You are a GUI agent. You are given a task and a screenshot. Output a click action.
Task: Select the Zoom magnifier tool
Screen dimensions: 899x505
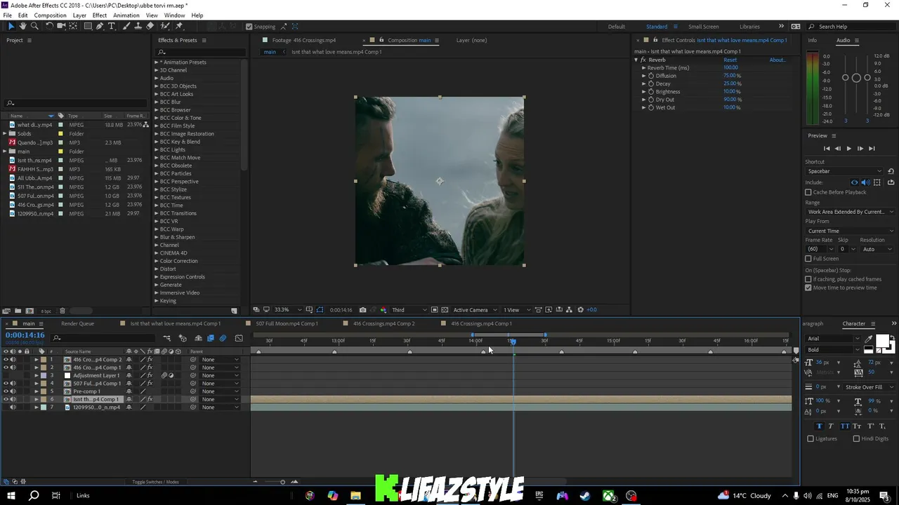tap(34, 26)
